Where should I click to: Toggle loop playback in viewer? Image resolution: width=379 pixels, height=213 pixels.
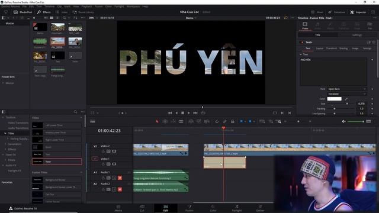pos(203,113)
